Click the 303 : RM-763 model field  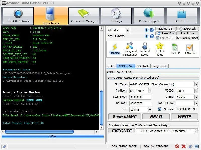[x=126, y=36]
